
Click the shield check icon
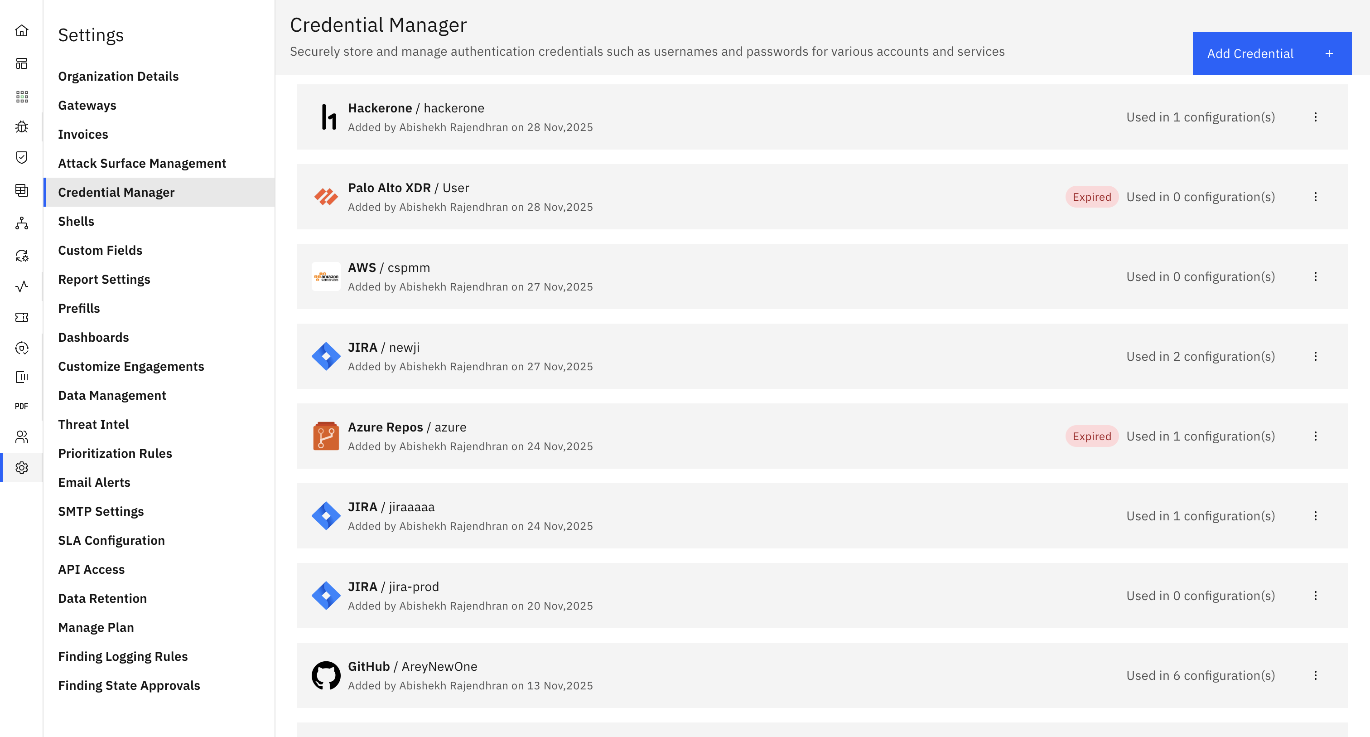(22, 158)
